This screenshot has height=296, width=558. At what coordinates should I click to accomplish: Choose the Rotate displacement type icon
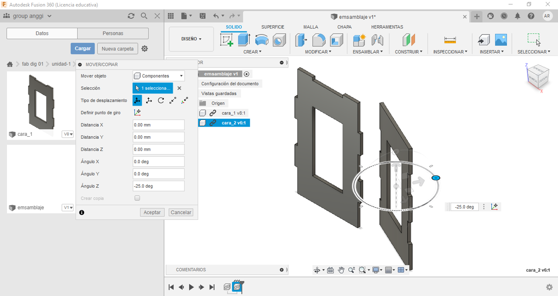point(161,100)
